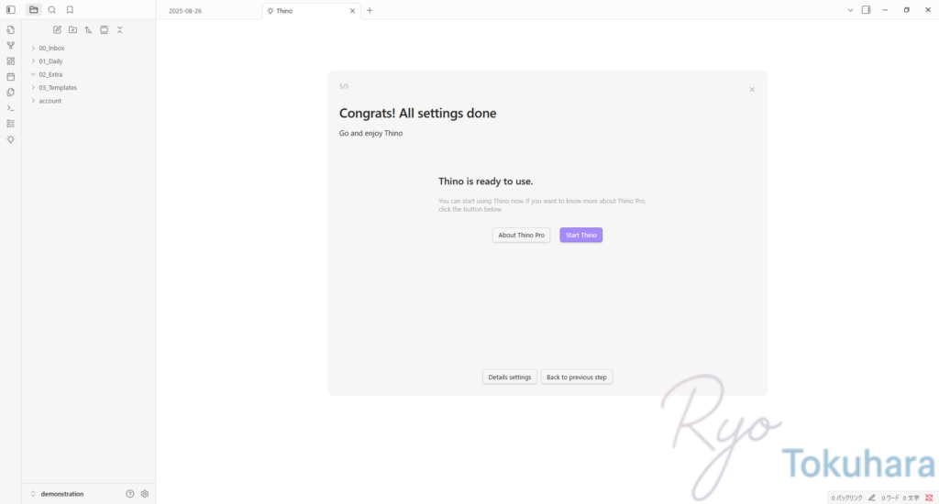Toggle right sidebar icon
The width and height of the screenshot is (939, 504).
pyautogui.click(x=866, y=9)
